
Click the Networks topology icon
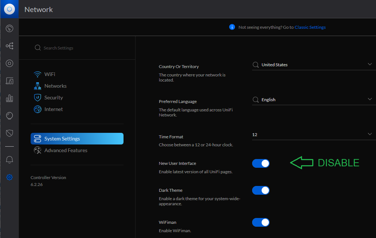38,86
